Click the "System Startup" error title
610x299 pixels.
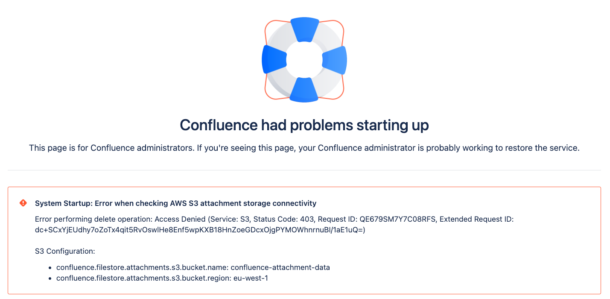(175, 203)
